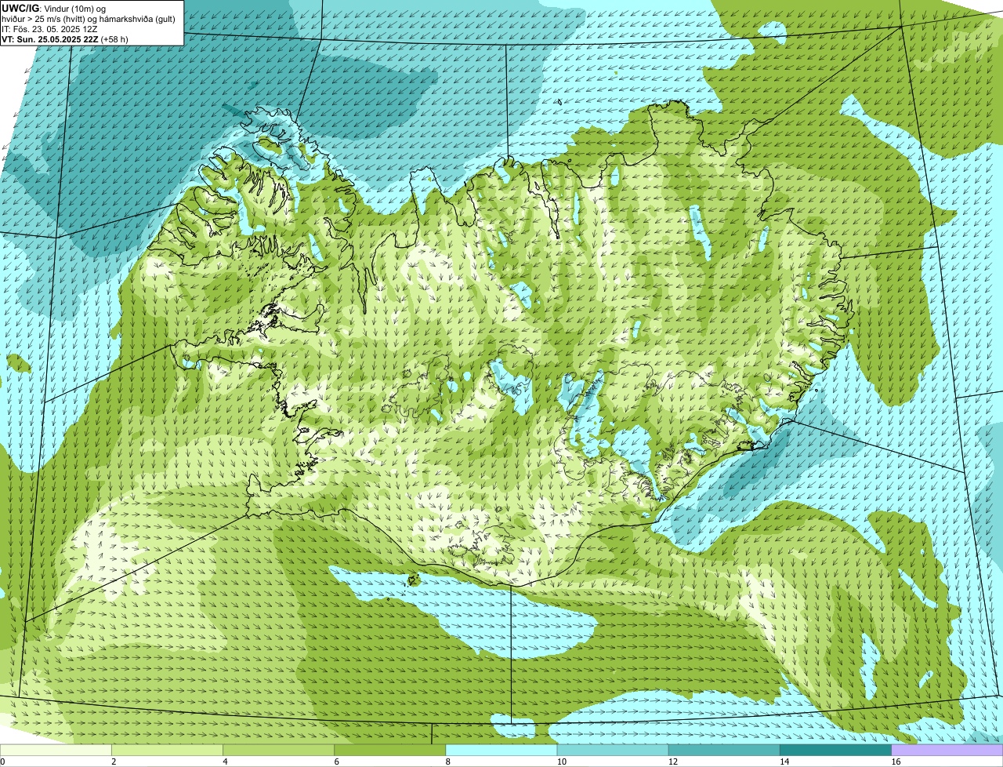
Task: Click the legend scale label '8'
Action: click(448, 762)
